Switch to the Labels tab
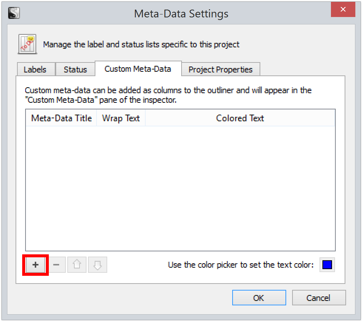The width and height of the screenshot is (362, 322). pyautogui.click(x=35, y=70)
